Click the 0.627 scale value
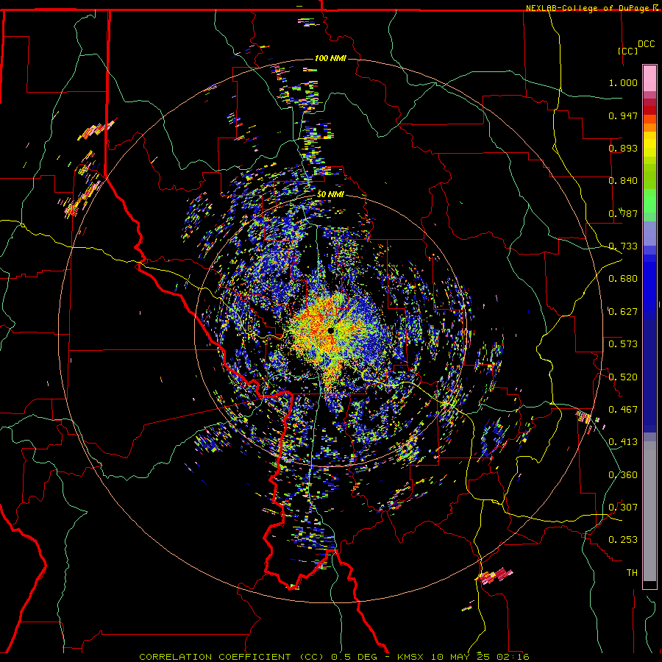 pos(623,312)
